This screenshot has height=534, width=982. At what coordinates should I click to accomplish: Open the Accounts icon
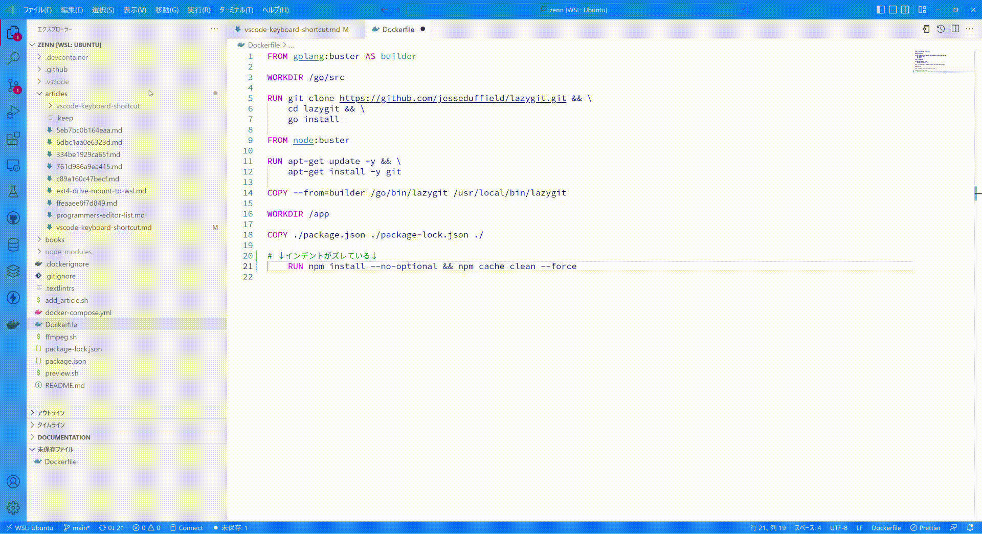[x=13, y=481]
